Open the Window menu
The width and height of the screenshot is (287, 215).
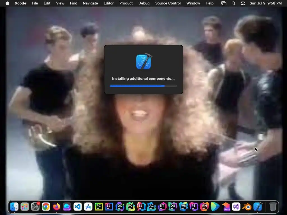pyautogui.click(x=193, y=3)
